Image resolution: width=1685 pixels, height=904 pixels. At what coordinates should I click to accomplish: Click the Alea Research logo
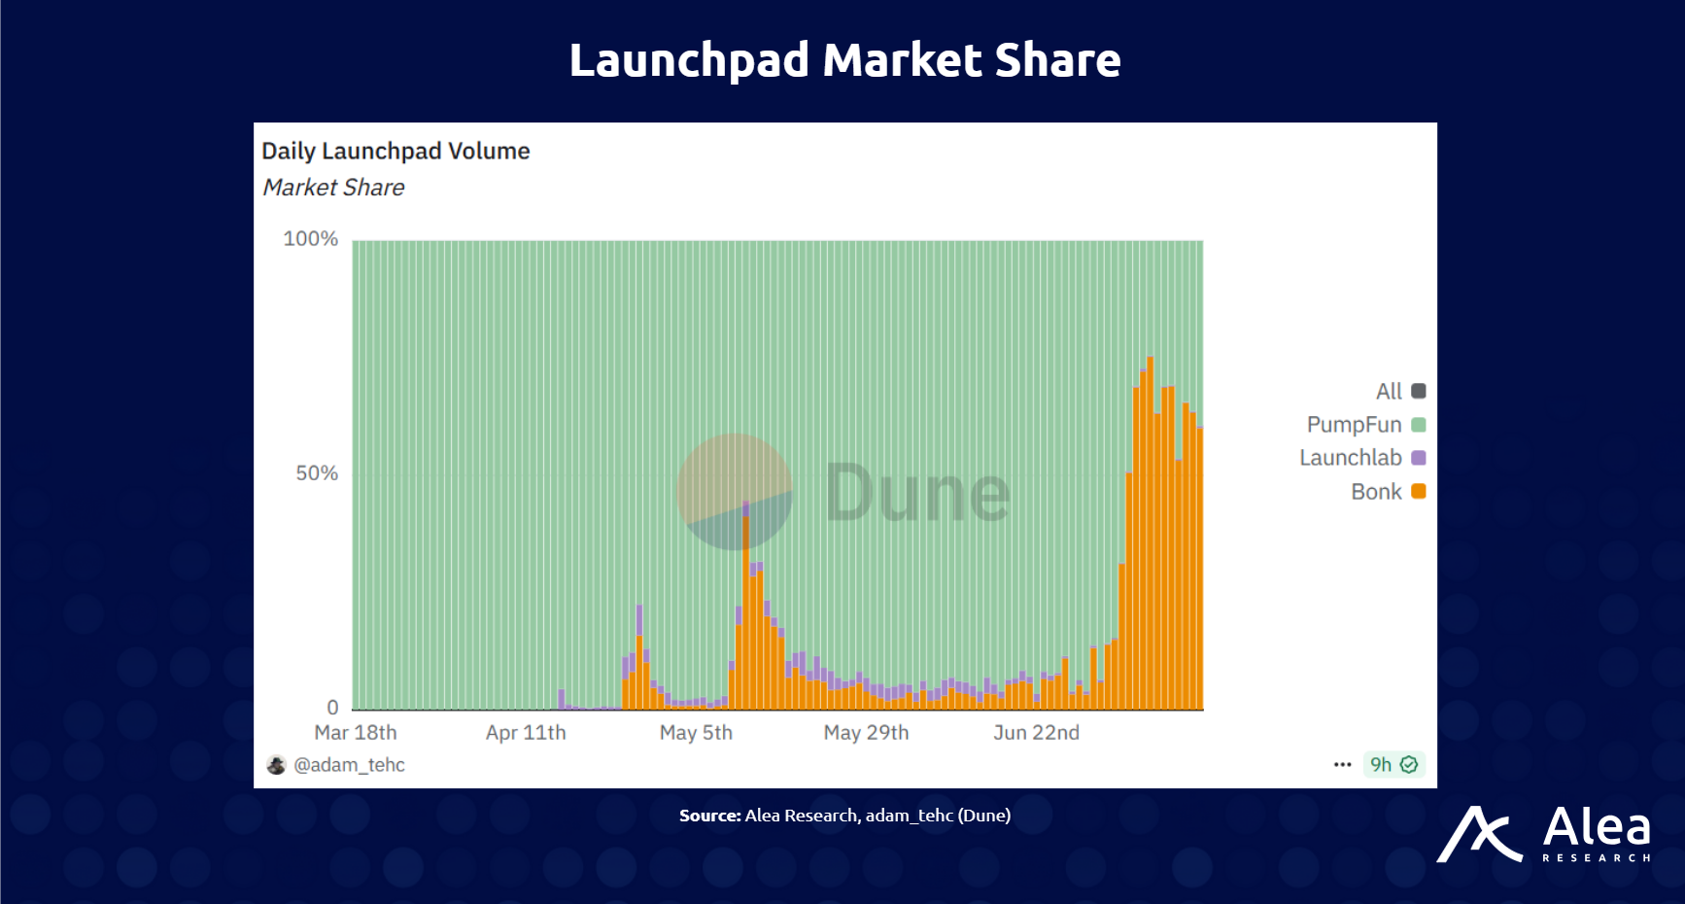[x=1544, y=834]
